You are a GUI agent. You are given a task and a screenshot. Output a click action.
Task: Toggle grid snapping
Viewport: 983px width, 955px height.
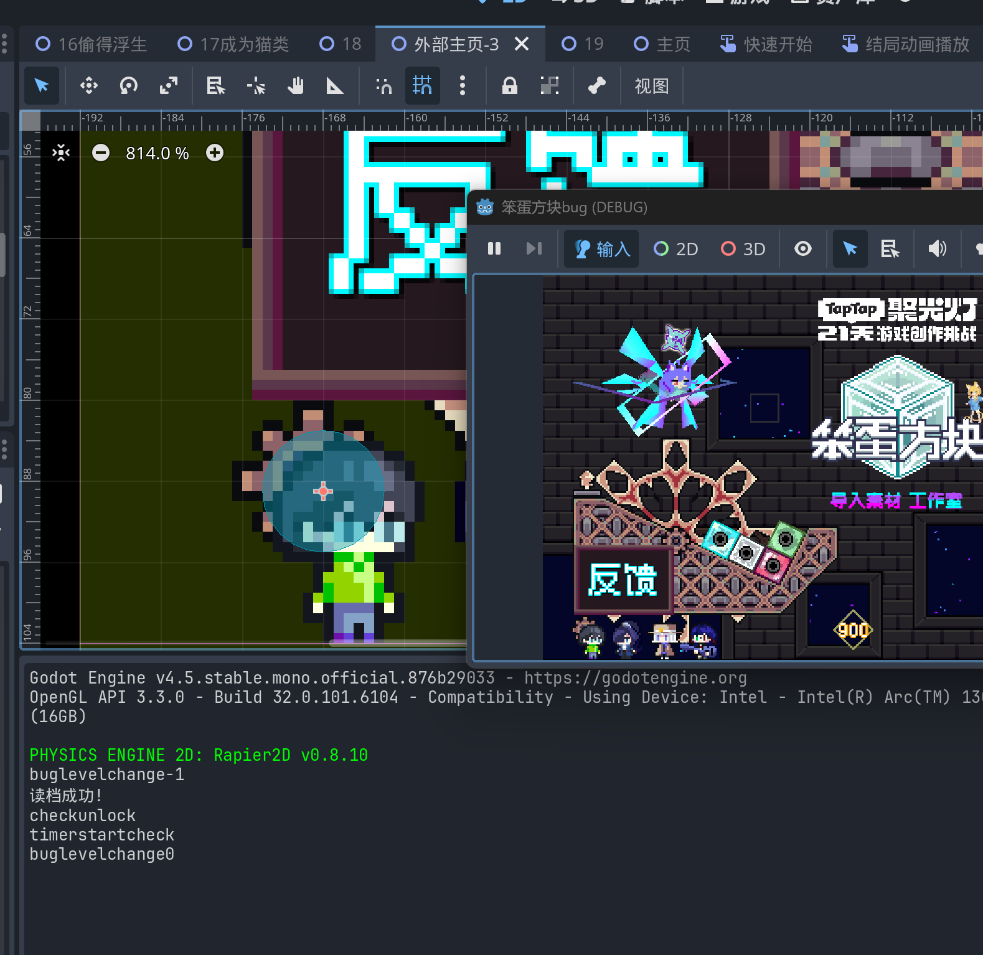tap(422, 85)
